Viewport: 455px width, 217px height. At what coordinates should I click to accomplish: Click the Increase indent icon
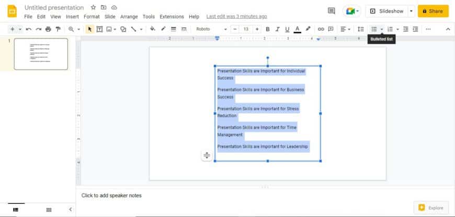(x=415, y=29)
